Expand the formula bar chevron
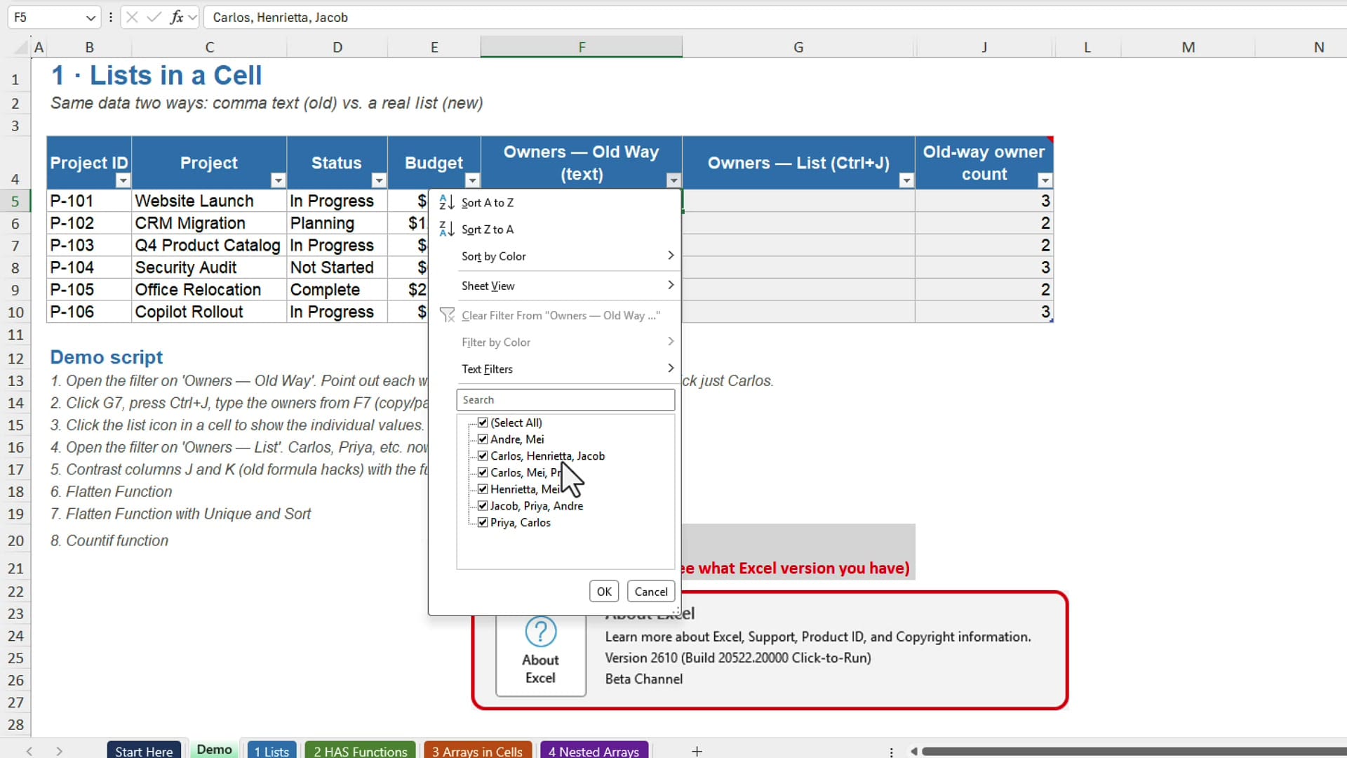This screenshot has height=758, width=1347. (x=192, y=18)
